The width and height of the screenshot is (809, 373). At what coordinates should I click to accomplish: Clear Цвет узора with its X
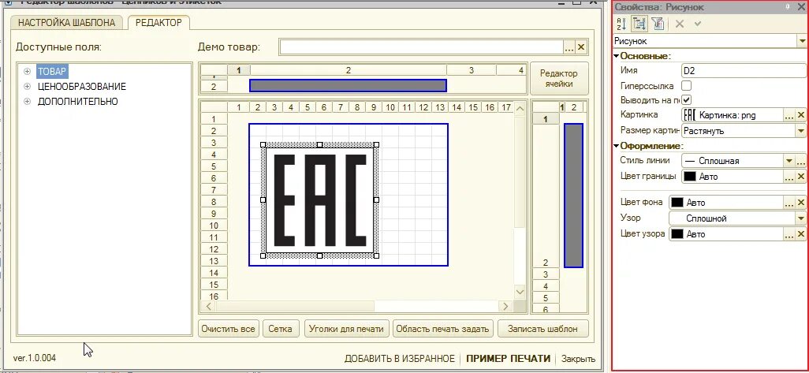tap(801, 234)
